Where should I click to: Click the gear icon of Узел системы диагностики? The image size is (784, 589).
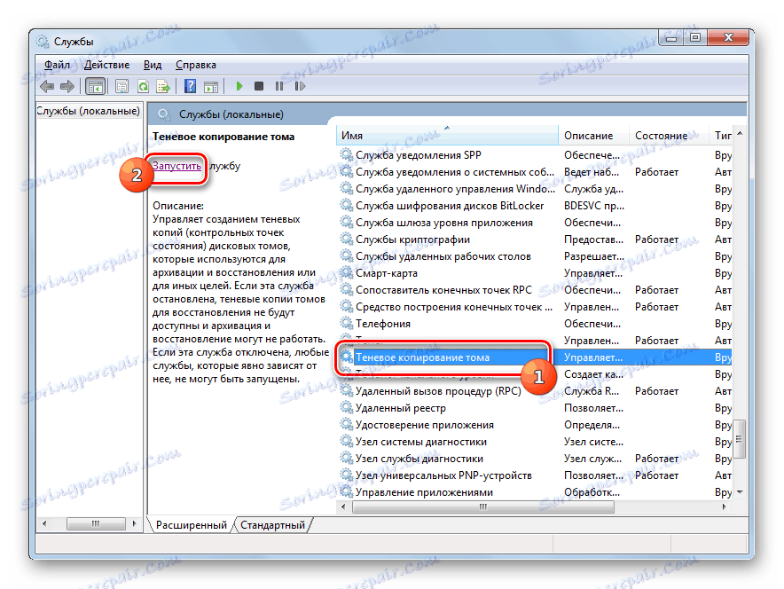point(347,441)
